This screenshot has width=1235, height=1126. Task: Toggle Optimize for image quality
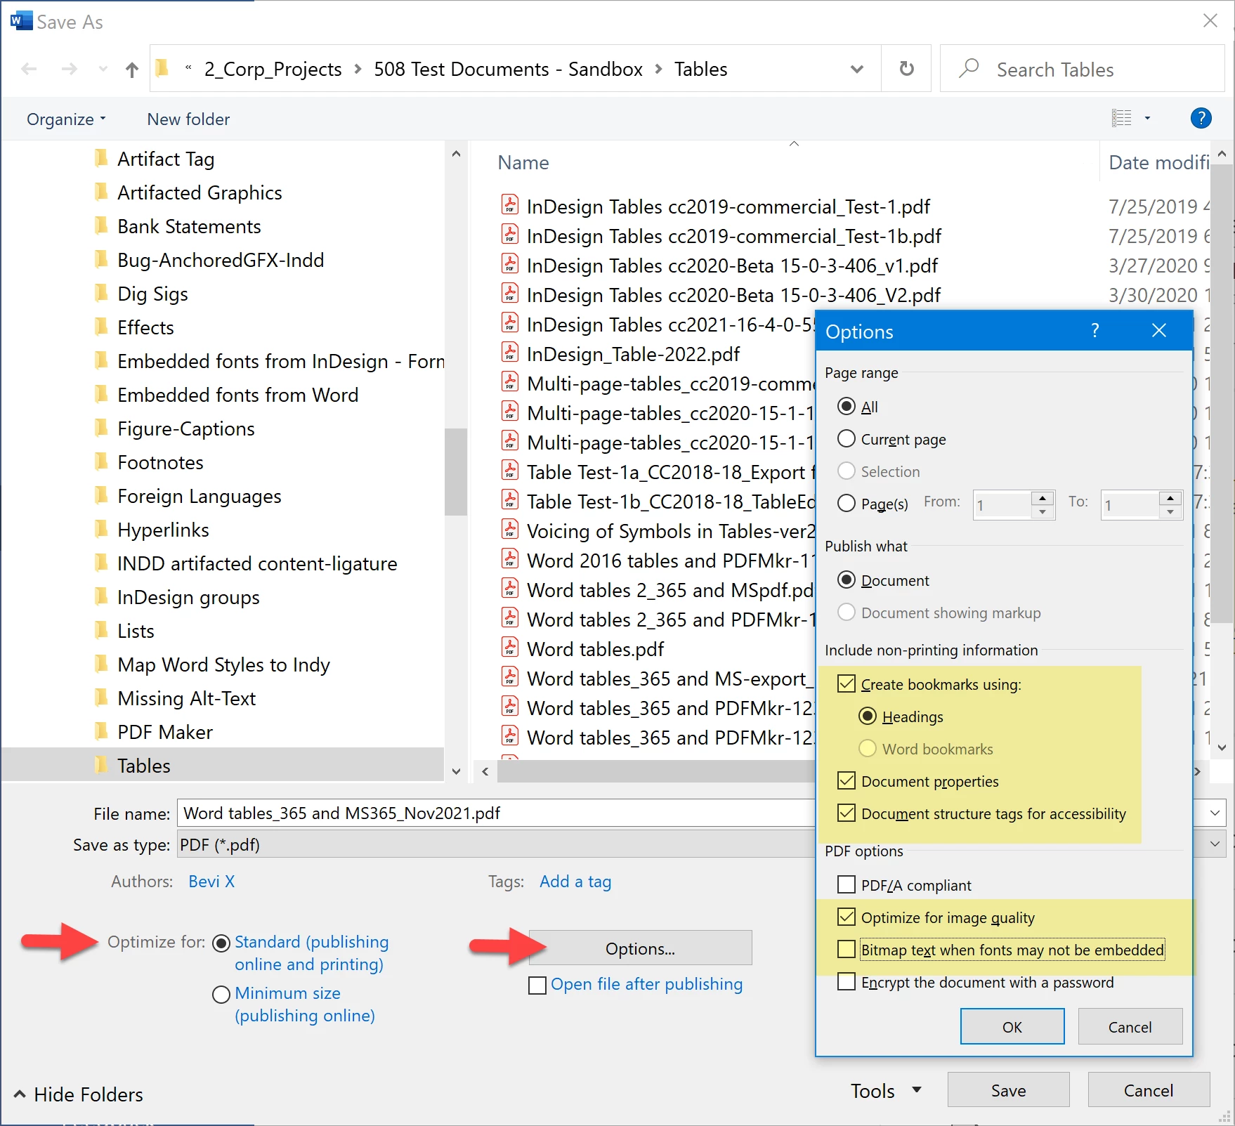point(847,917)
